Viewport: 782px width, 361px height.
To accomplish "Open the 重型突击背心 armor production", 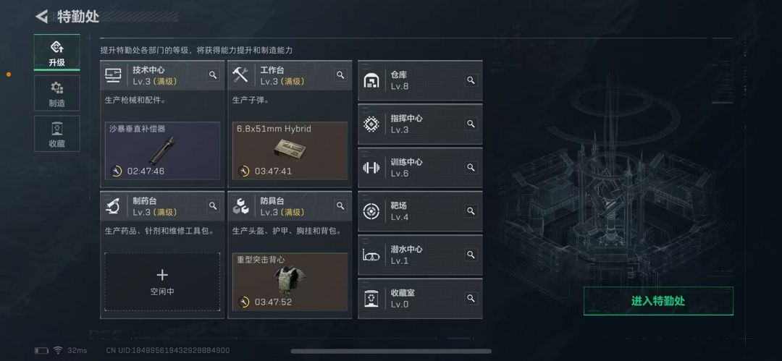I will point(290,281).
